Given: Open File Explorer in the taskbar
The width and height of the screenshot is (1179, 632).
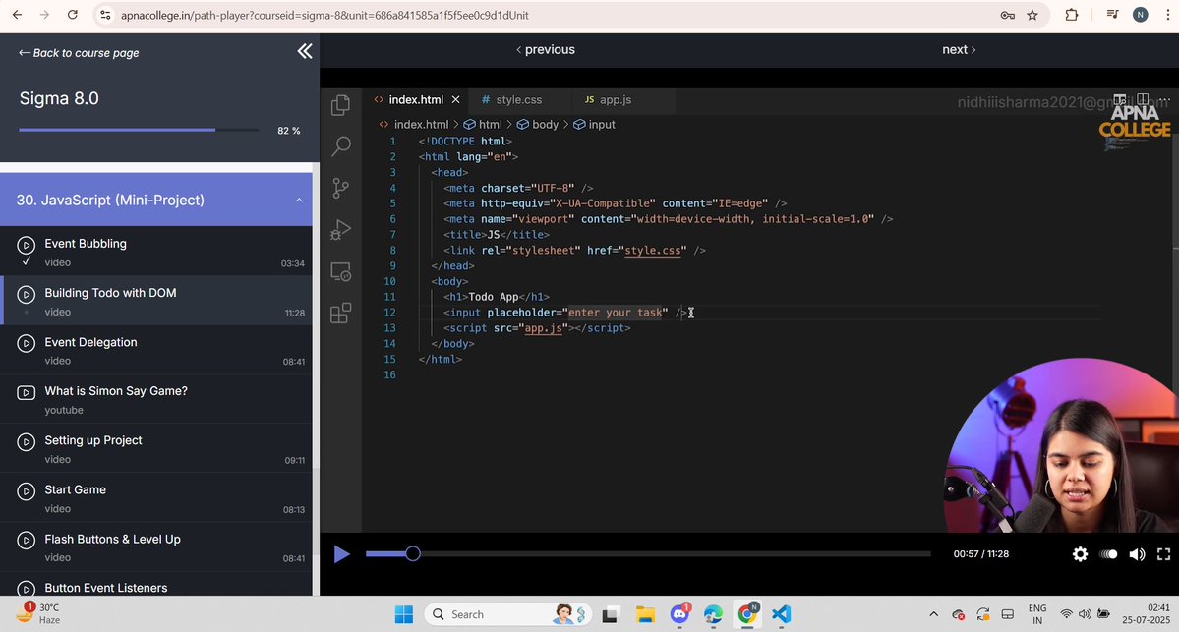Looking at the screenshot, I should click(645, 614).
